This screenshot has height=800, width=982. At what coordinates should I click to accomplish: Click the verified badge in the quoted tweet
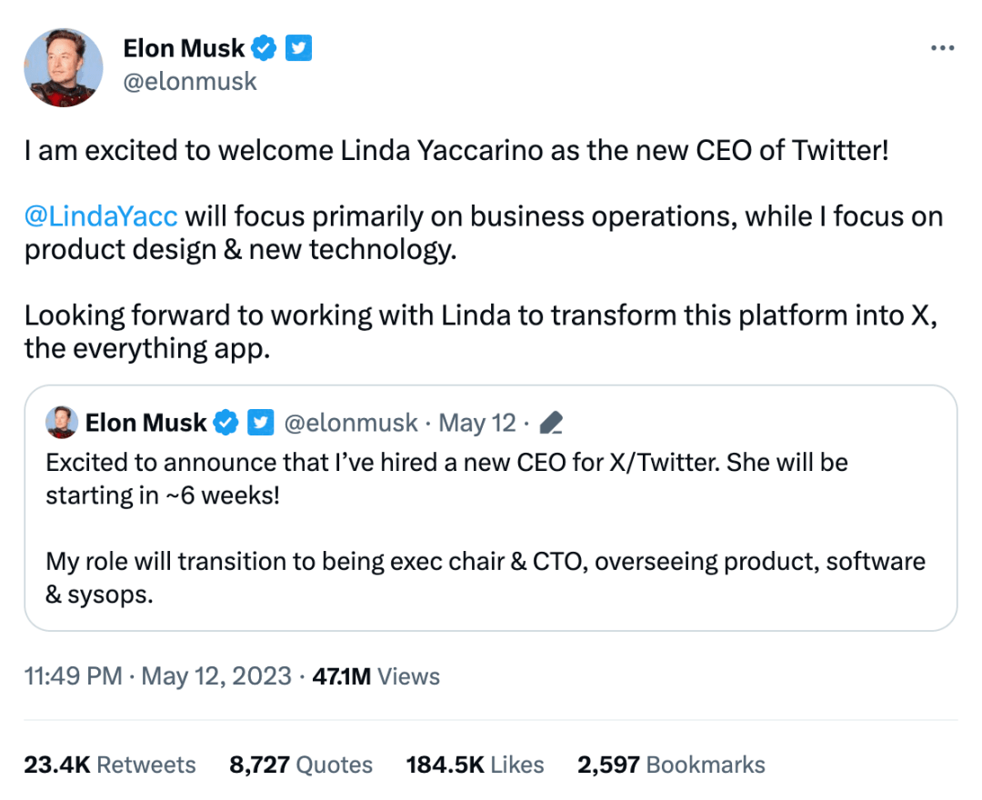point(225,422)
